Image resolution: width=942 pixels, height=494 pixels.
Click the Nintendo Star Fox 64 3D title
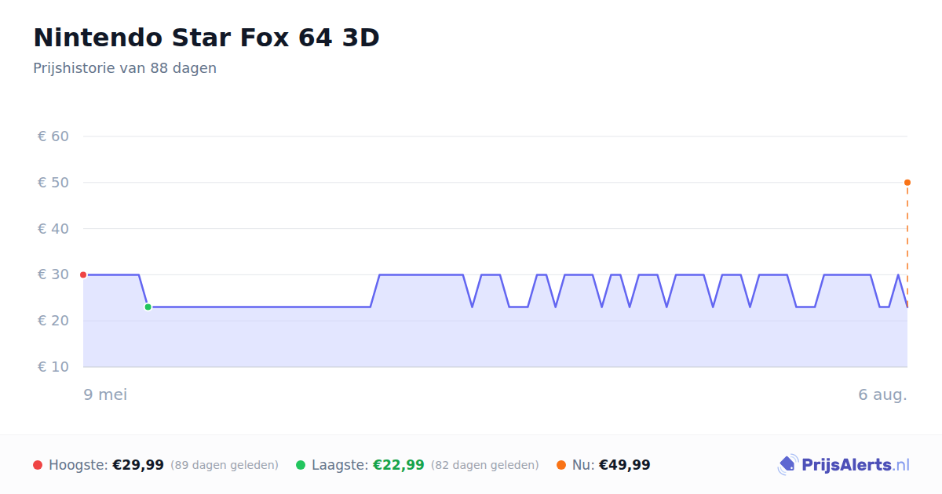point(206,38)
